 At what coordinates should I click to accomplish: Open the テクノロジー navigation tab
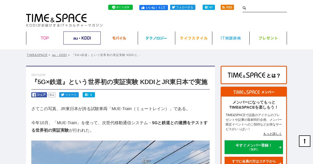156,38
